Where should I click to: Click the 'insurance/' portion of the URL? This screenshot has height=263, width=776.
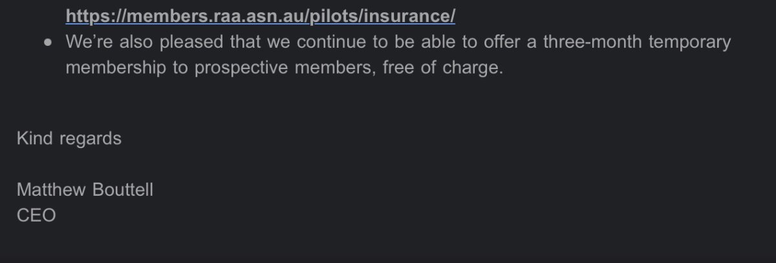click(x=409, y=15)
